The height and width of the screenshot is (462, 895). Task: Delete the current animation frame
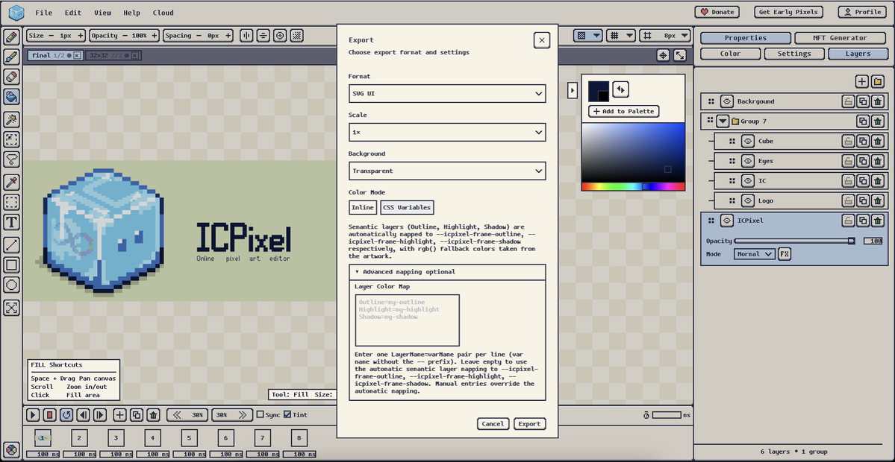154,415
